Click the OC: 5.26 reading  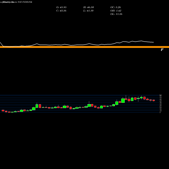coord(116,7)
